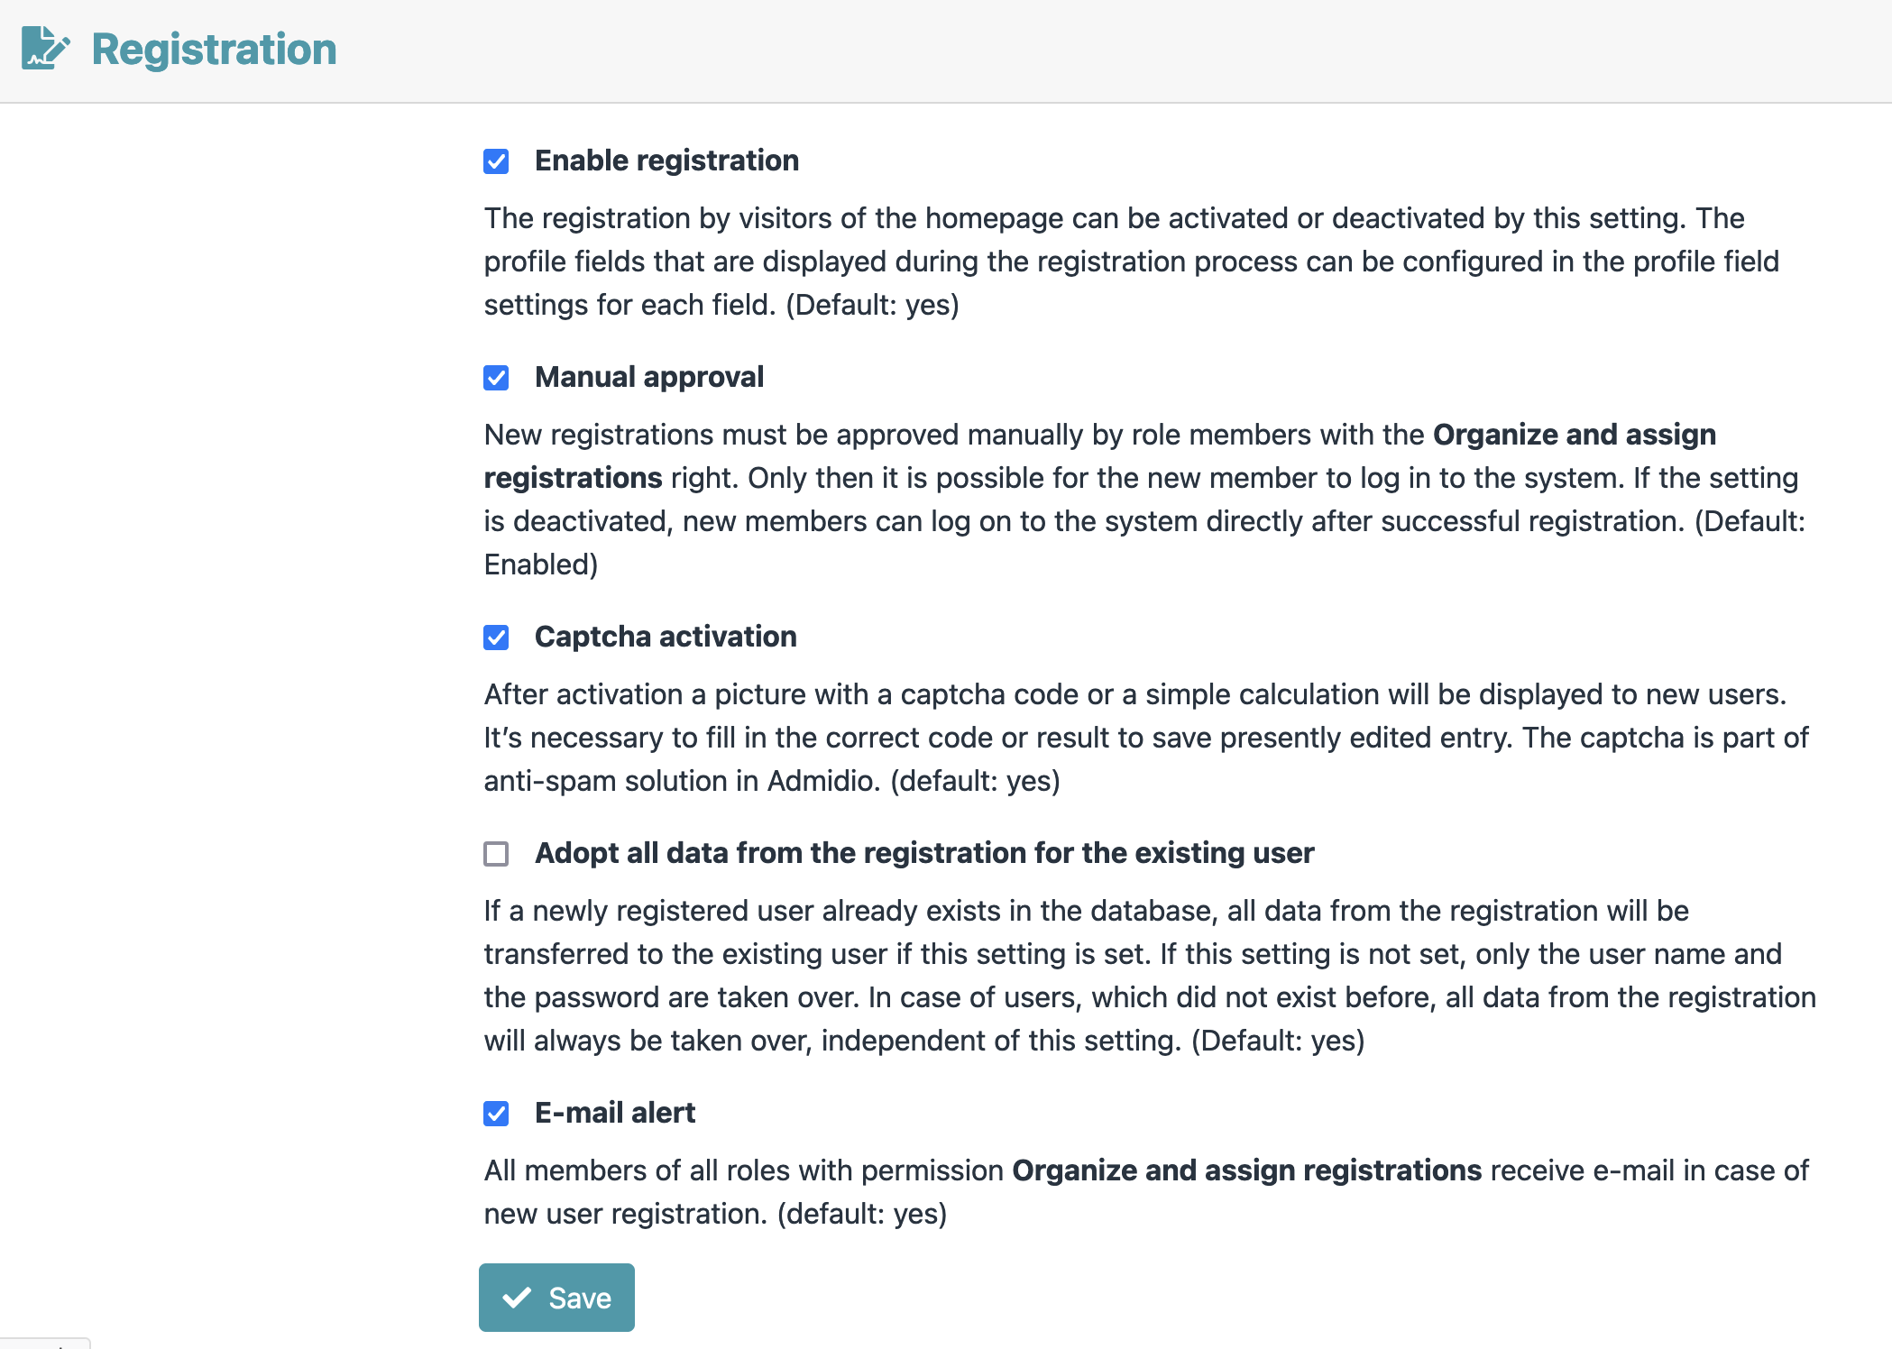Screen dimensions: 1892x1349
Task: Click the "E-mail alert" label text
Action: tap(615, 1113)
